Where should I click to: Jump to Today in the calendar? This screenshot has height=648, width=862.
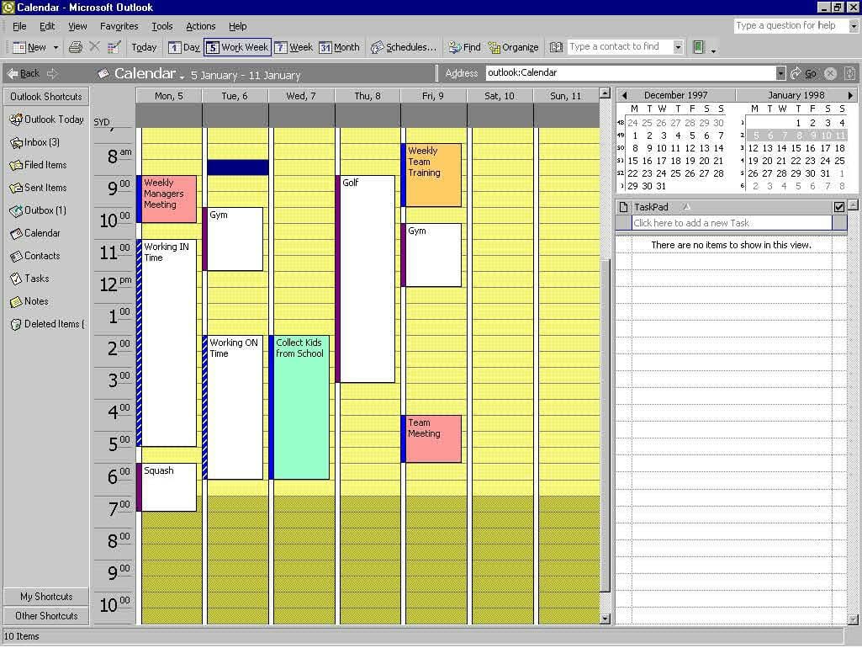(x=144, y=47)
